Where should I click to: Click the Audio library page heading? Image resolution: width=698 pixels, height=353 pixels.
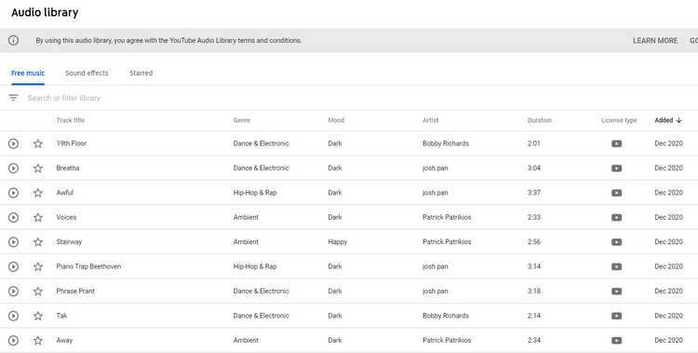pyautogui.click(x=45, y=12)
